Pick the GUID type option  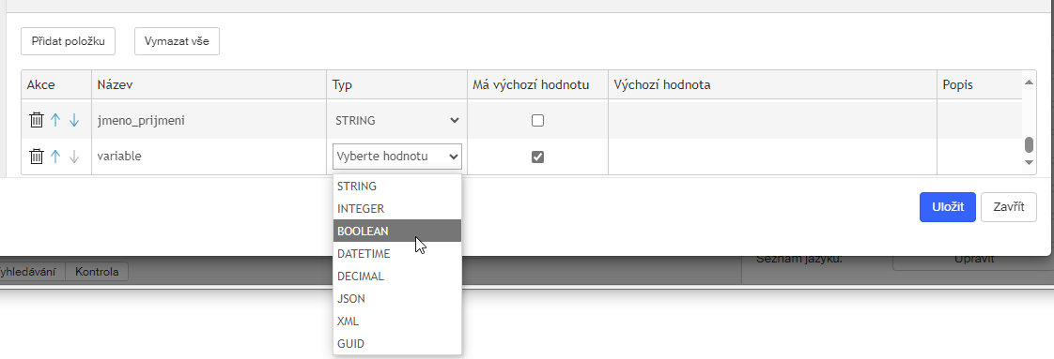(397, 344)
